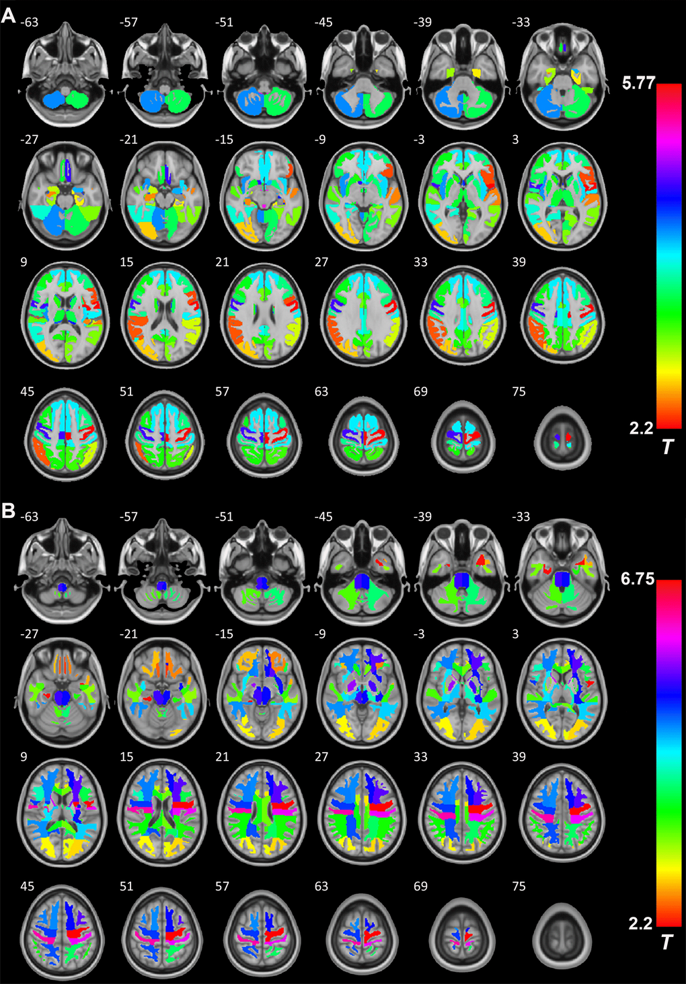686x984 pixels.
Task: Click the 2.2 label beside panel B colorbar
Action: coord(641,923)
